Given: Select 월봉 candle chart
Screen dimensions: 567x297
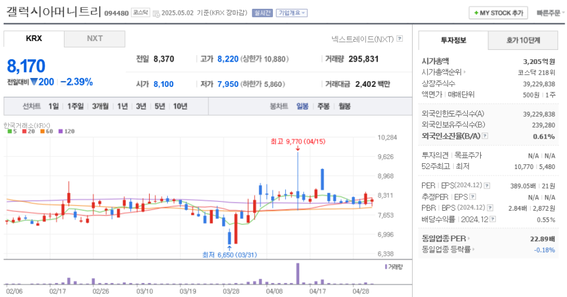Looking at the screenshot, I should 344,106.
